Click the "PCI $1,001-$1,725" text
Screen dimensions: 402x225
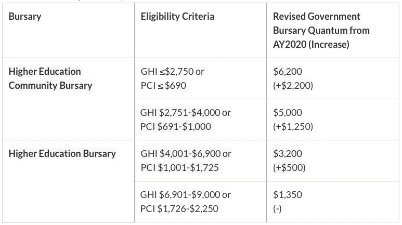(x=179, y=167)
